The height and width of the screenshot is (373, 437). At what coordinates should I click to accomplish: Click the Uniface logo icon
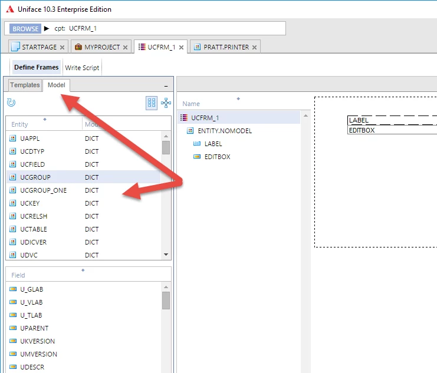tap(10, 9)
